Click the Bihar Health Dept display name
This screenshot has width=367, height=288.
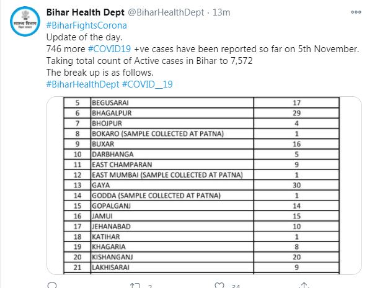[86, 12]
